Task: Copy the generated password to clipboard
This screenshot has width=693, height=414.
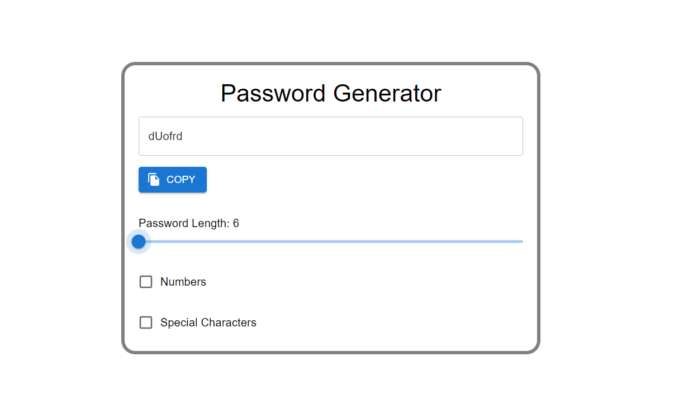Action: pos(172,179)
